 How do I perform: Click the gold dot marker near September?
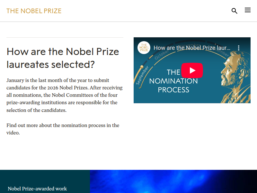pos(141,67)
